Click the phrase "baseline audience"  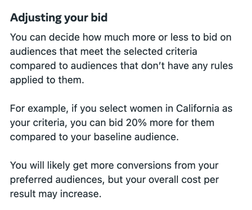coord(136,137)
